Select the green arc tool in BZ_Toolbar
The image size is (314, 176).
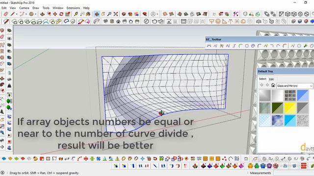click(240, 46)
